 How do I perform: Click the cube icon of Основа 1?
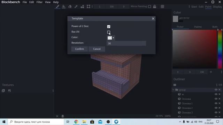179,103
